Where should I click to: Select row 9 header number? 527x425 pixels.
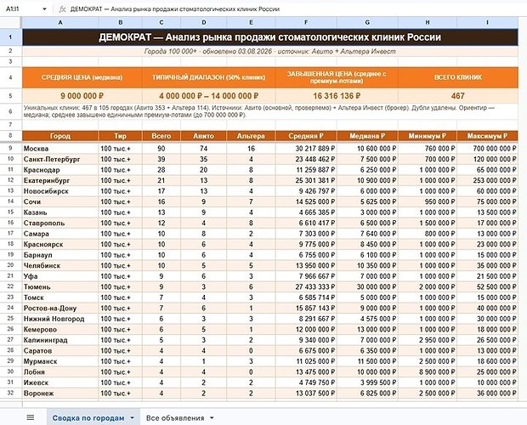10,148
